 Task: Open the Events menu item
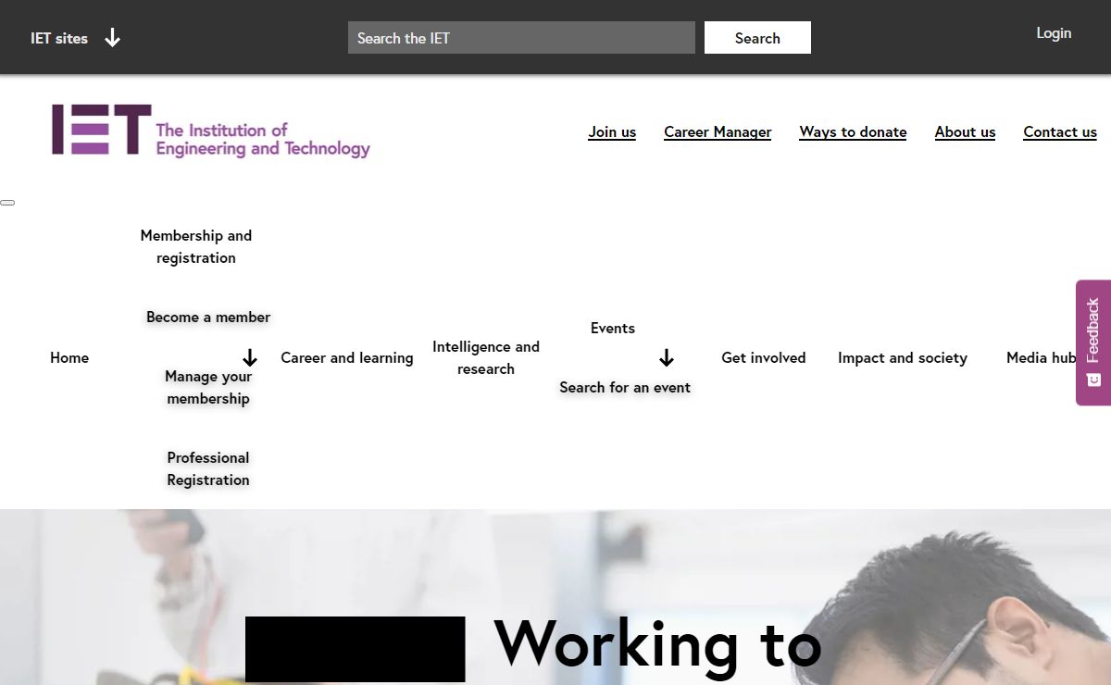coord(613,329)
